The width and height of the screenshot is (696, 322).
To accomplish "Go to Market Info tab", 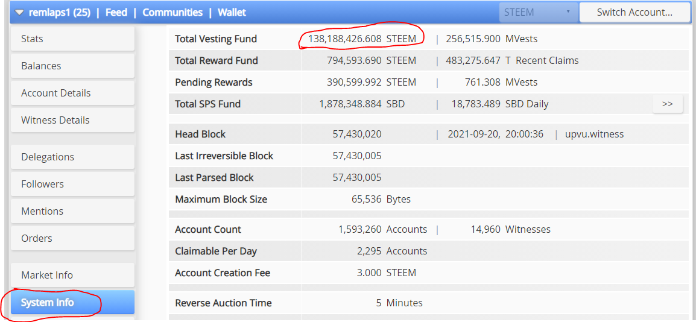I will pos(72,275).
